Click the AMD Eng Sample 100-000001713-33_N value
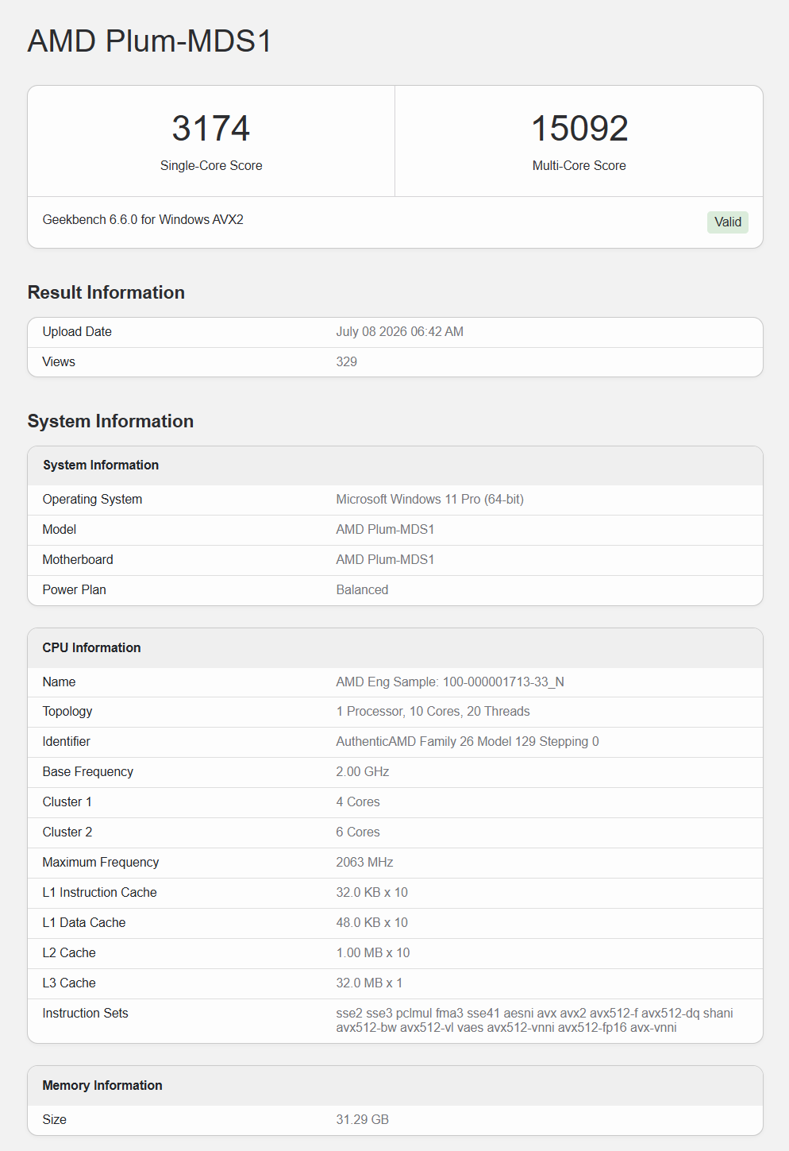This screenshot has width=789, height=1151. point(450,682)
